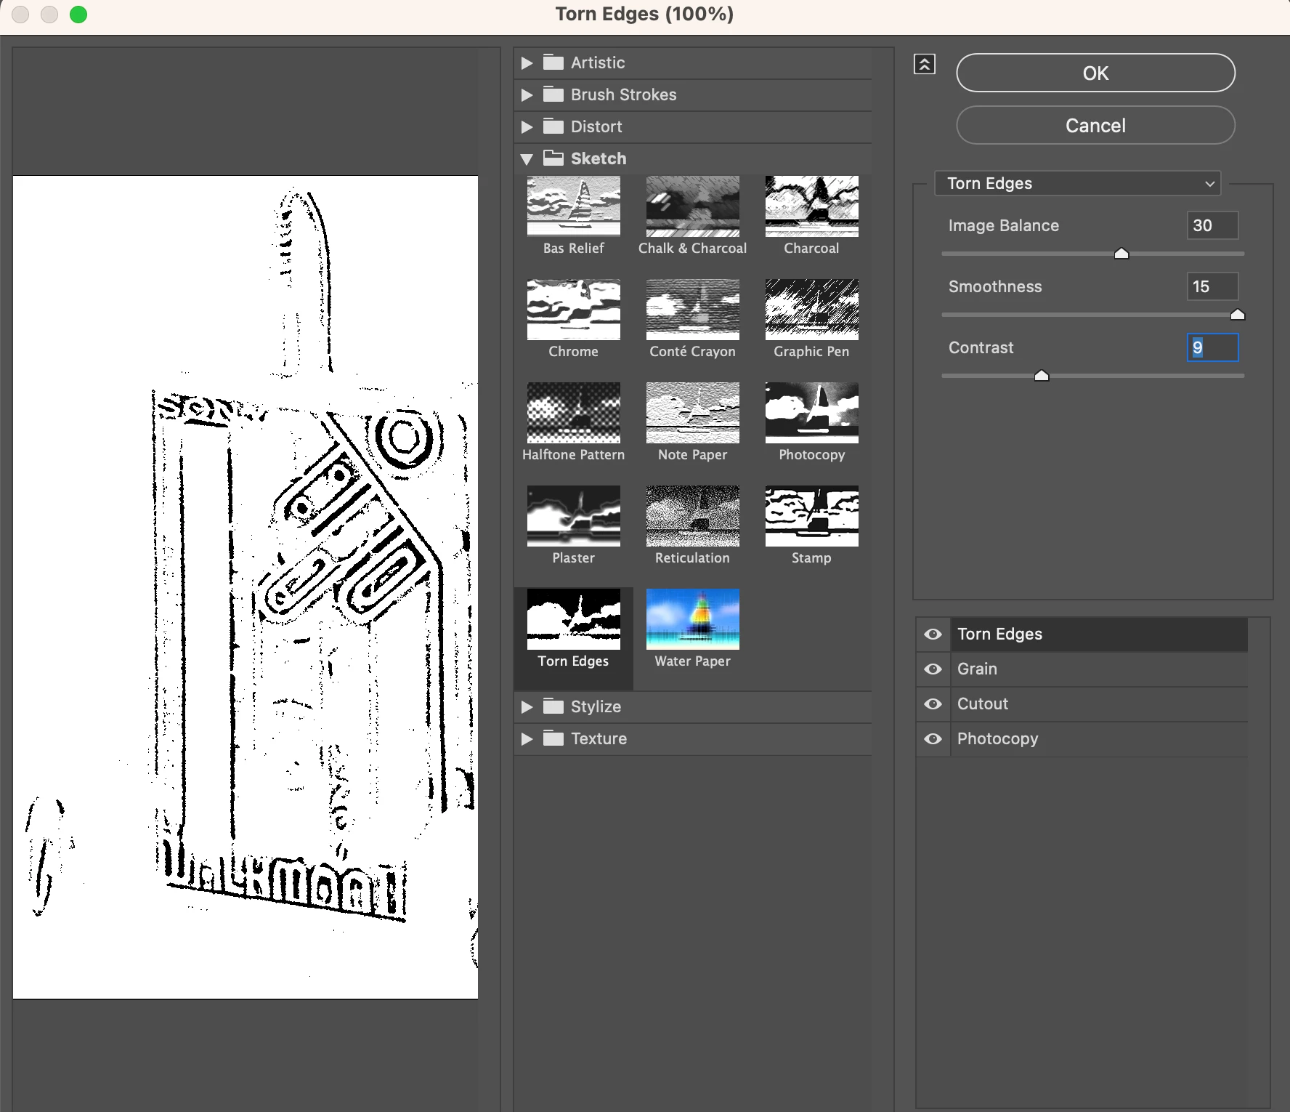Image resolution: width=1290 pixels, height=1112 pixels.
Task: Select the Bas Relief filter thumbnail
Action: [x=574, y=206]
